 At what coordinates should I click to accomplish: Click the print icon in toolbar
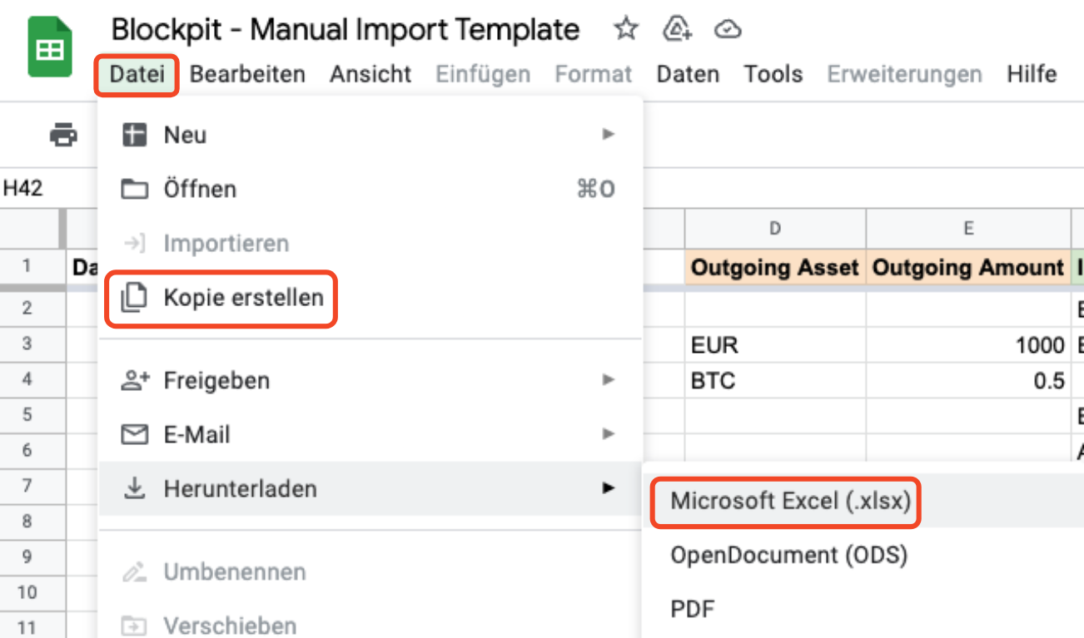coord(64,134)
